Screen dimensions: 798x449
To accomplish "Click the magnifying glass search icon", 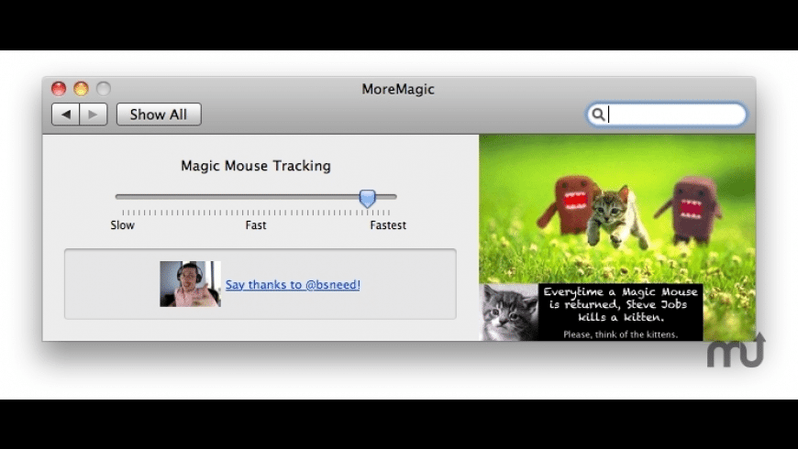I will coord(598,115).
